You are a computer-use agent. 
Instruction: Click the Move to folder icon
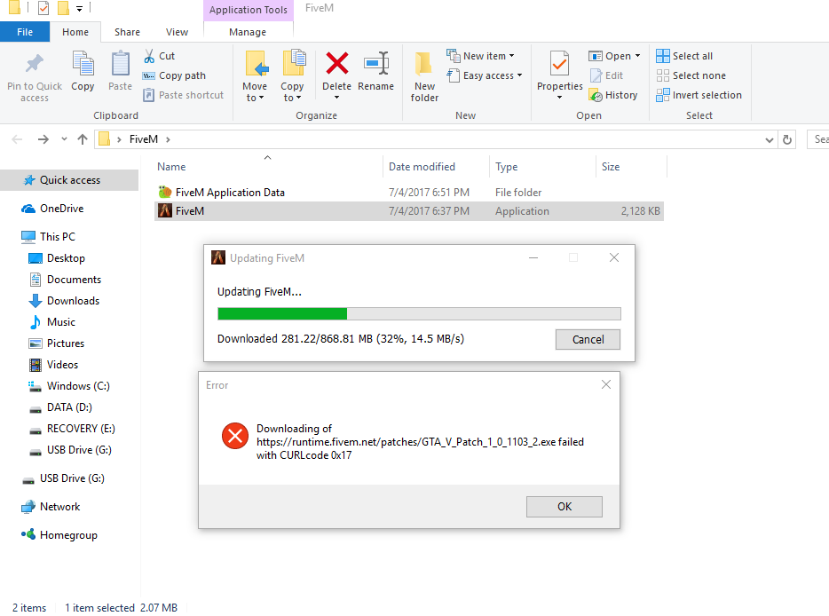(x=257, y=63)
